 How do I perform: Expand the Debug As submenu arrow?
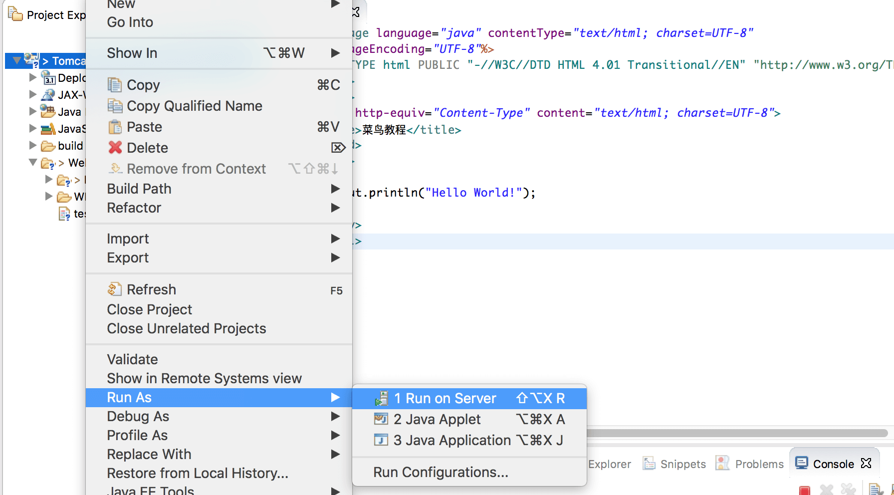[335, 416]
